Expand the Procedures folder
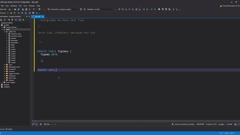Image resolution: width=240 pixels, height=135 pixels. [x=4, y=69]
